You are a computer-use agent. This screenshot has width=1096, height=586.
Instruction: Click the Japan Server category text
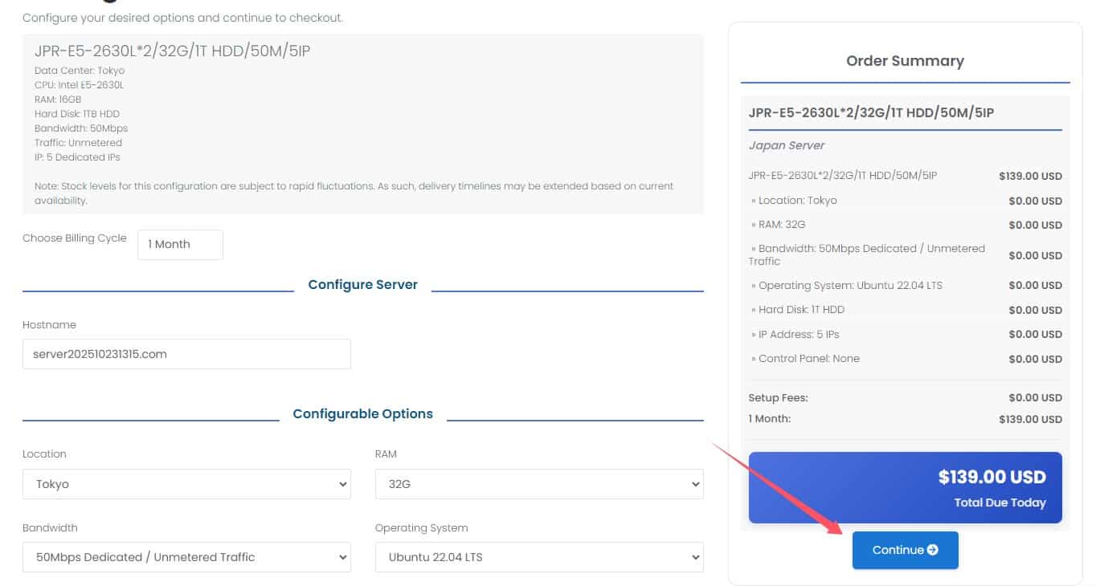click(787, 146)
